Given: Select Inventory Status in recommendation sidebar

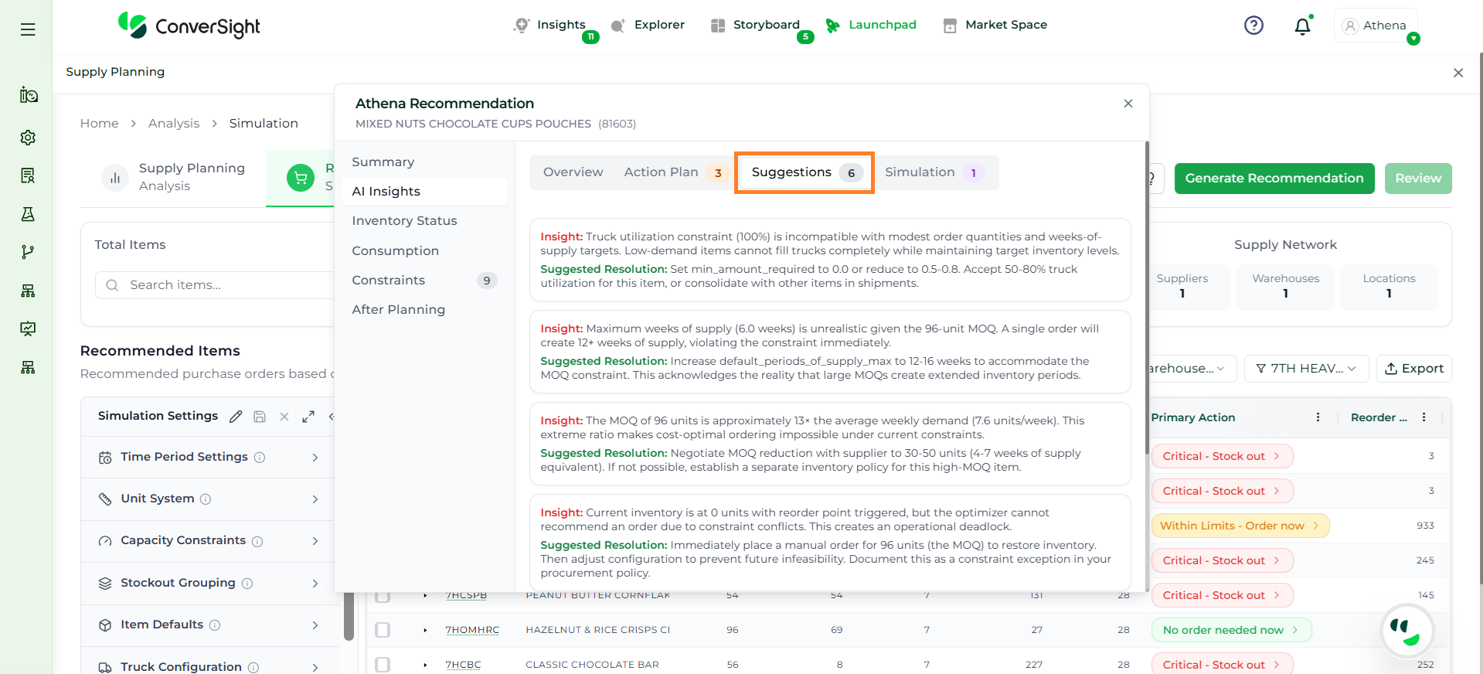Looking at the screenshot, I should [404, 221].
